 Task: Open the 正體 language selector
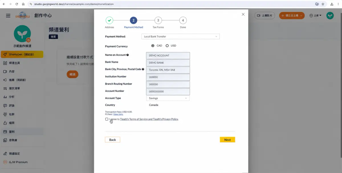pyautogui.click(x=315, y=16)
